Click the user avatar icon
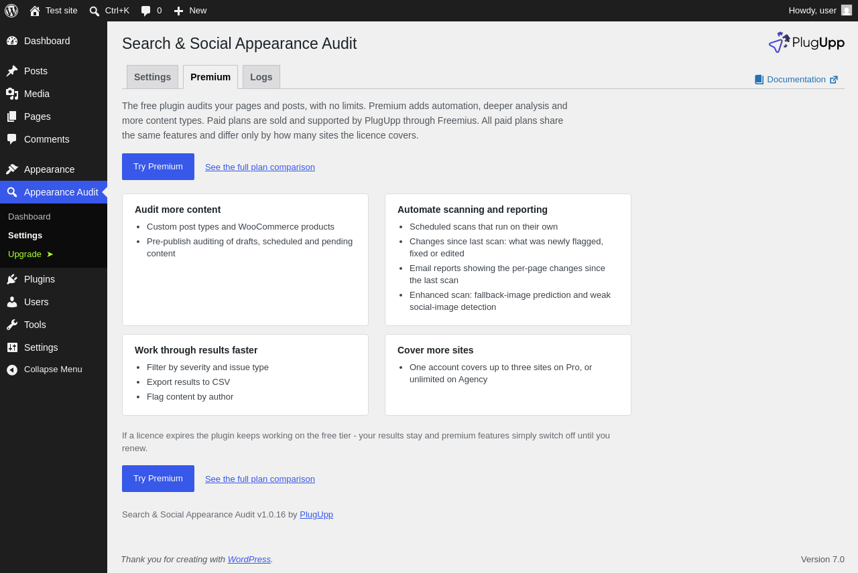Image resolution: width=858 pixels, height=573 pixels. coord(847,10)
